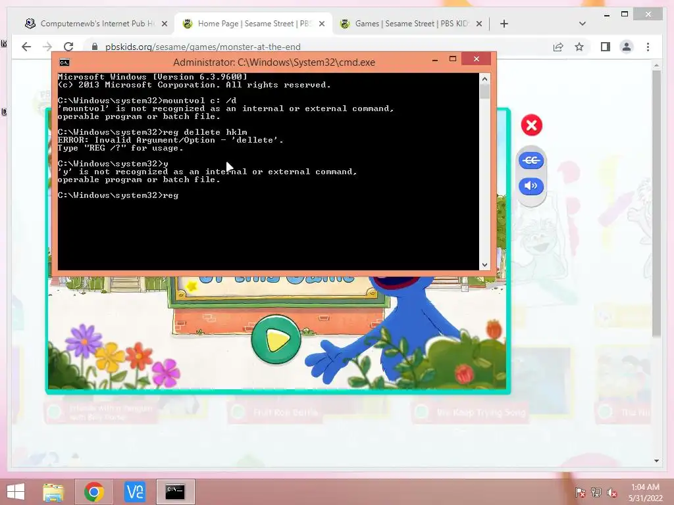Click the 'reg dellete hklm' command line
This screenshot has height=505, width=674.
[x=152, y=132]
